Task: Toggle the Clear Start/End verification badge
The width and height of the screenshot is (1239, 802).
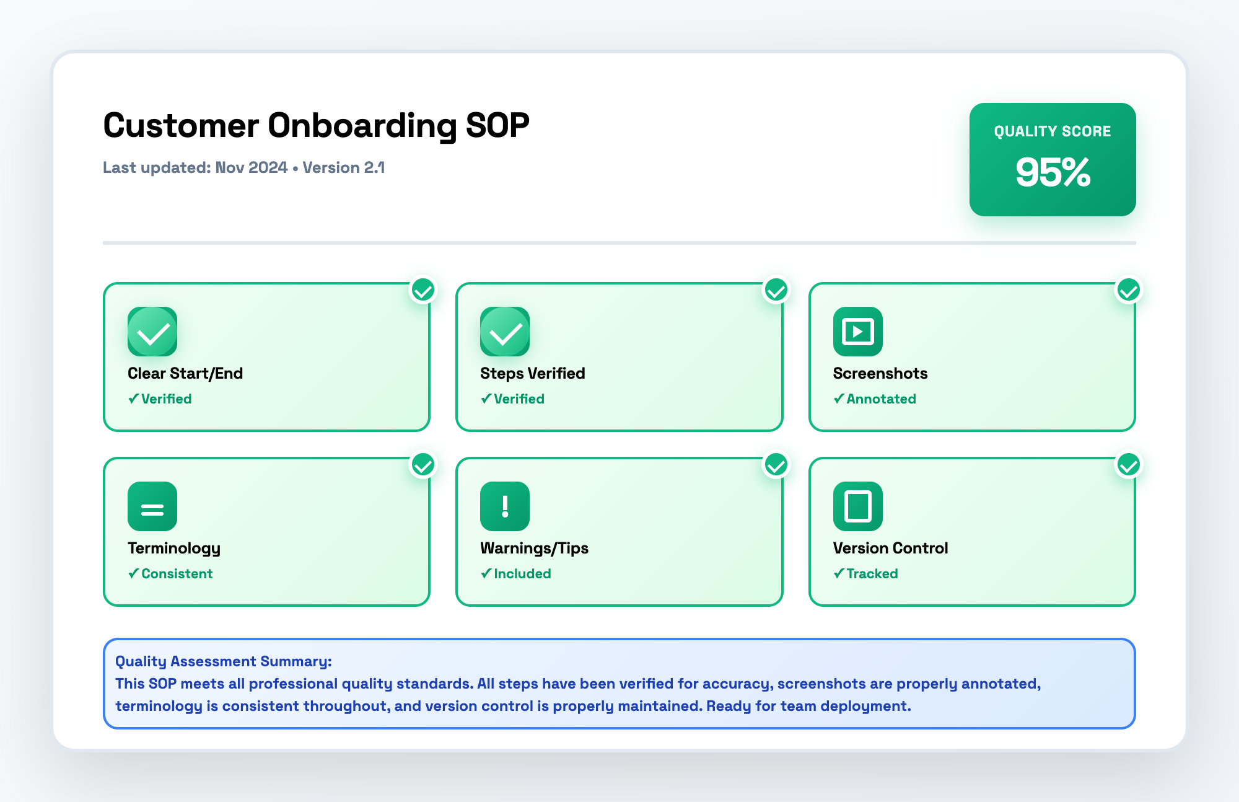Action: (424, 291)
